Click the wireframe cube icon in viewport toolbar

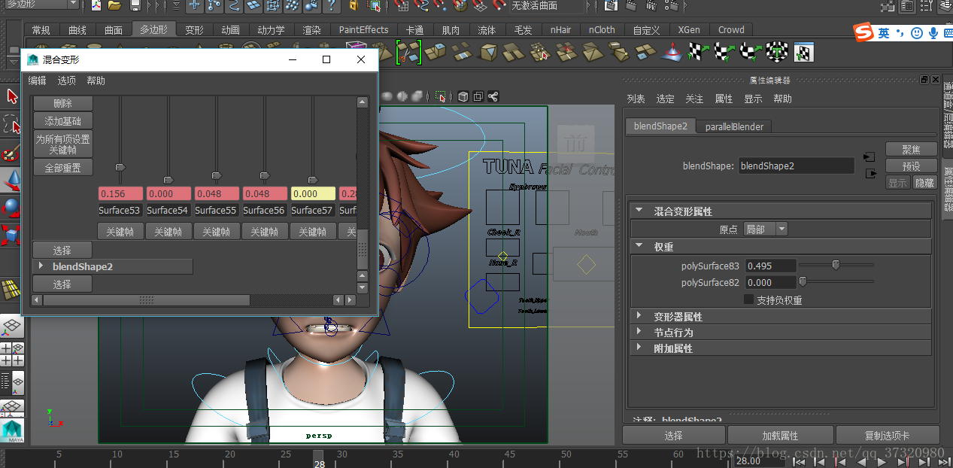463,96
